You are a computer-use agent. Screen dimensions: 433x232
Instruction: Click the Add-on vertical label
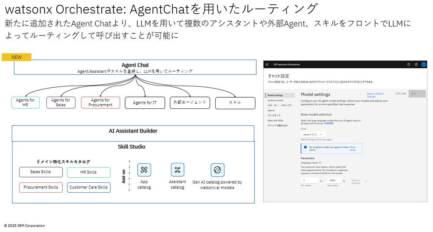pos(123,176)
